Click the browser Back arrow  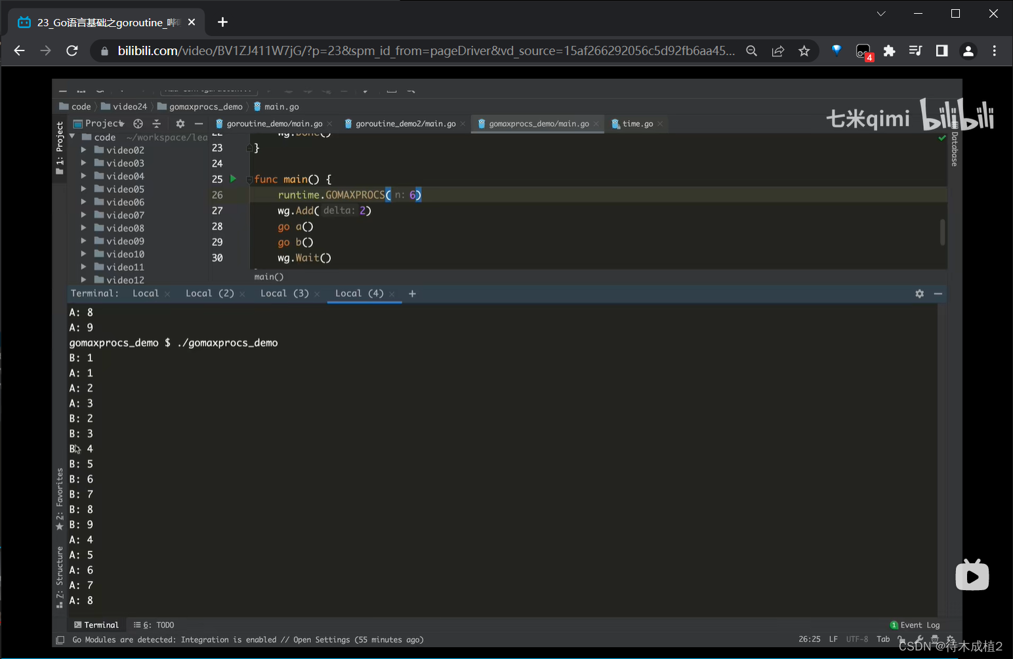tap(19, 50)
